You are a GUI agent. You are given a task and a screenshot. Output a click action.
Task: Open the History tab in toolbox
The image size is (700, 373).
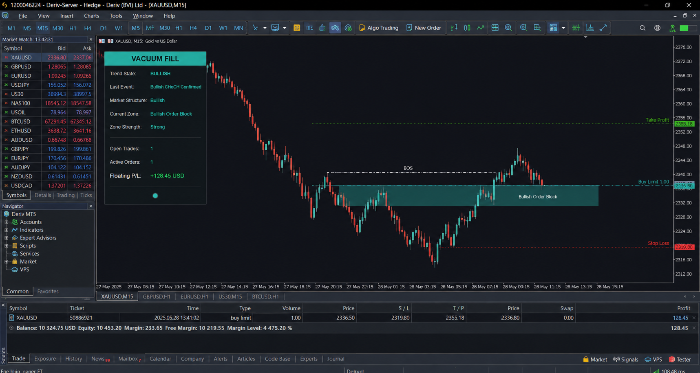pyautogui.click(x=74, y=359)
